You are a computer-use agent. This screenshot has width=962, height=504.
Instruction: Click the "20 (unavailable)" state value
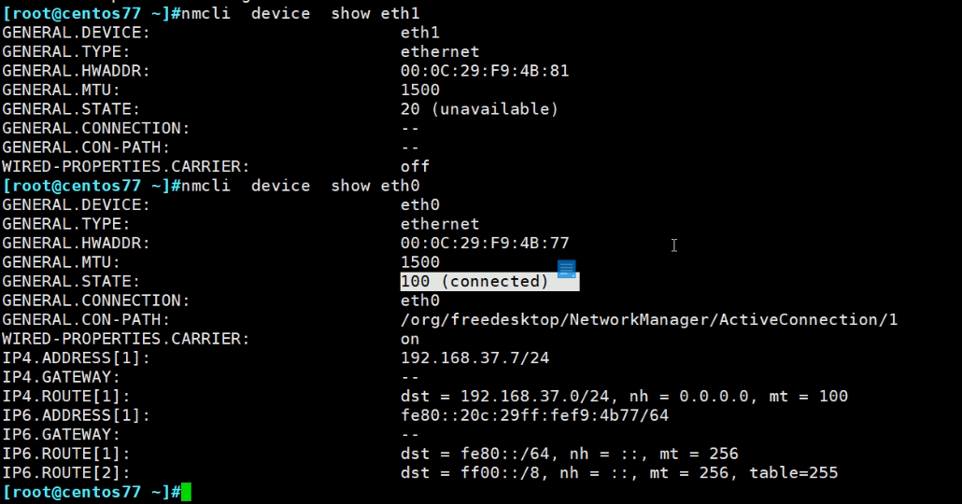click(479, 109)
